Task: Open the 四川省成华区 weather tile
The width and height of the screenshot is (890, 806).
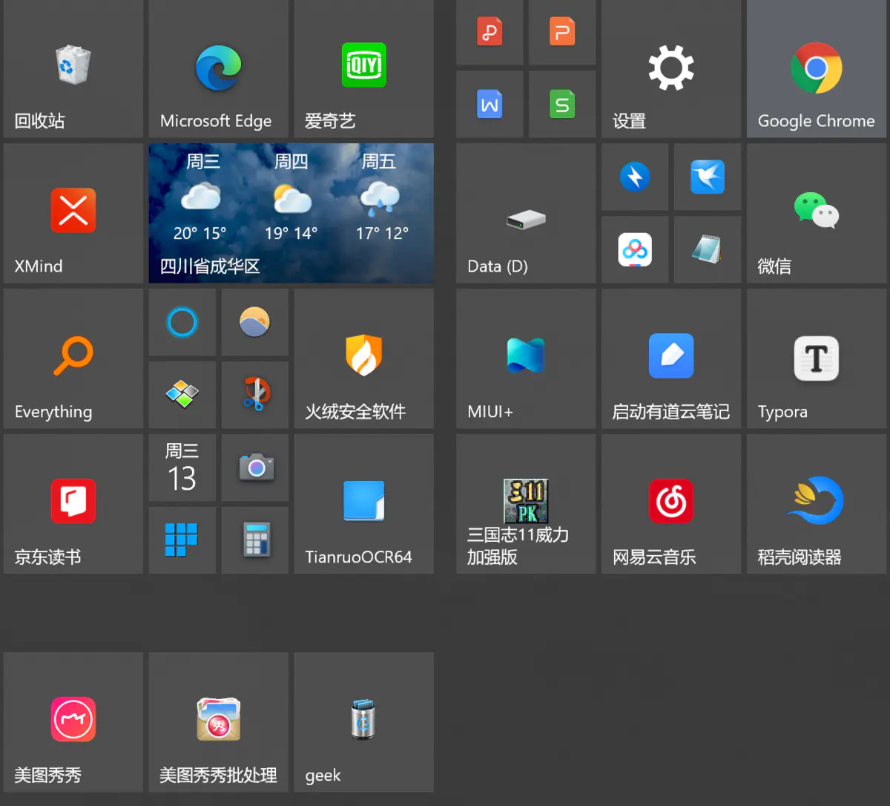Action: 291,213
